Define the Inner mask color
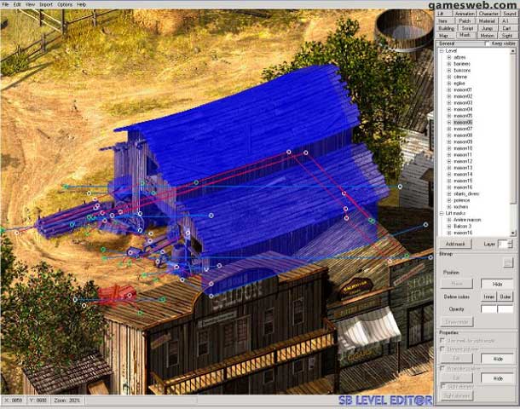The width and height of the screenshot is (520, 409). tap(489, 297)
